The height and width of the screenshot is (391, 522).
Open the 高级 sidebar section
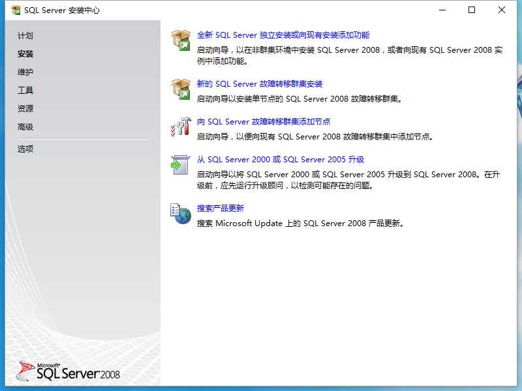coord(25,126)
